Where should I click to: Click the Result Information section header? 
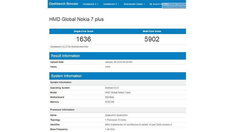pos(118,56)
